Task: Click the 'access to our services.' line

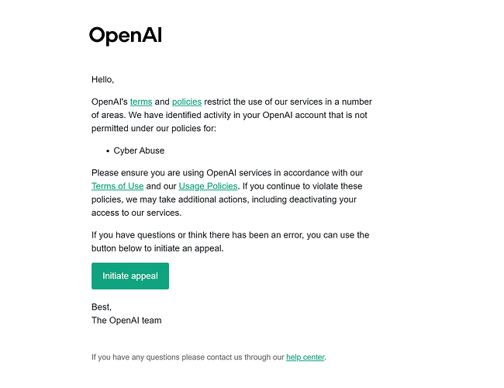Action: point(136,213)
